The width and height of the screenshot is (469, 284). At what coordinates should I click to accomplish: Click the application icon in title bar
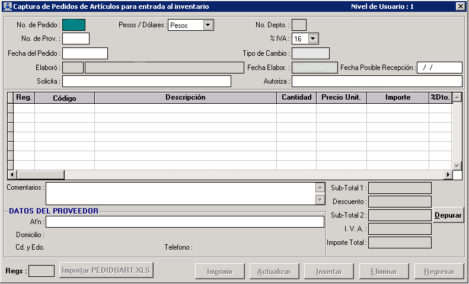8,6
